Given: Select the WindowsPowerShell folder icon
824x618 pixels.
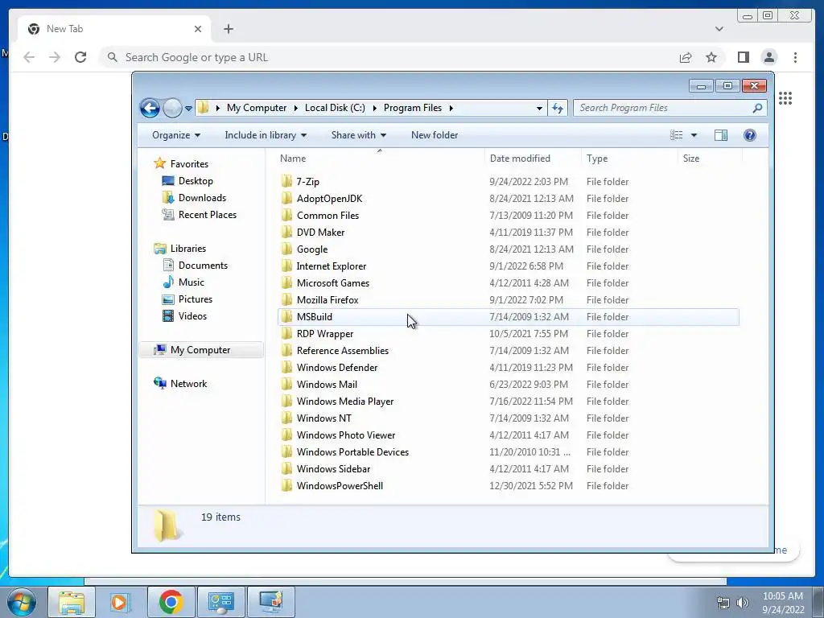Looking at the screenshot, I should coord(286,485).
